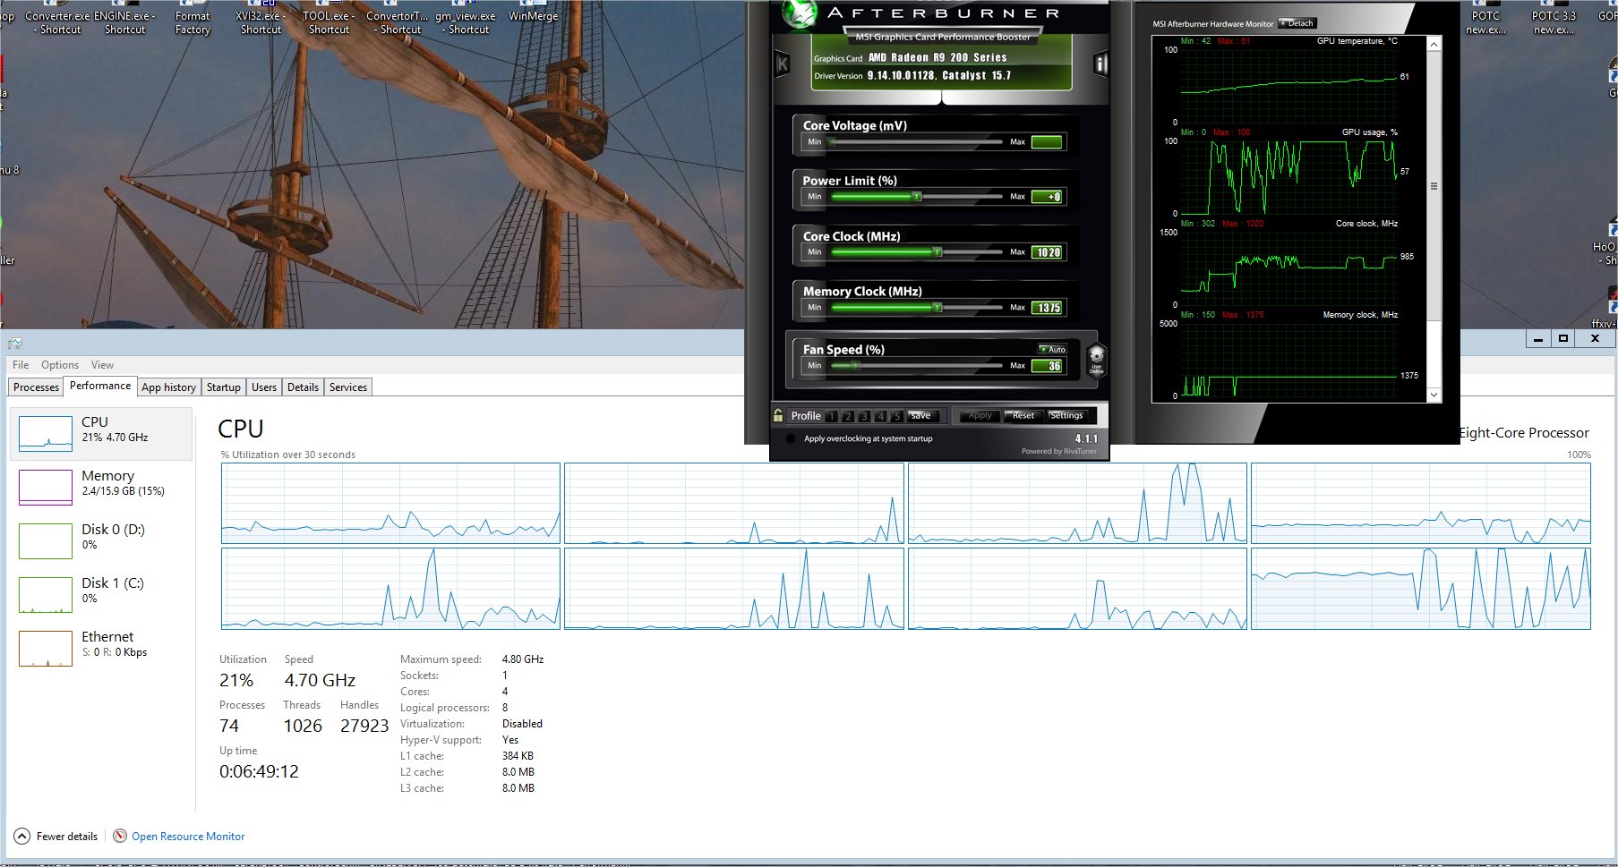Click Hardware Monitor scrollbar up arrow

1434,44
